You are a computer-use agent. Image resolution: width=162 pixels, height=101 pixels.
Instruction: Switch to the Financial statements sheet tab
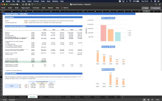(55, 97)
